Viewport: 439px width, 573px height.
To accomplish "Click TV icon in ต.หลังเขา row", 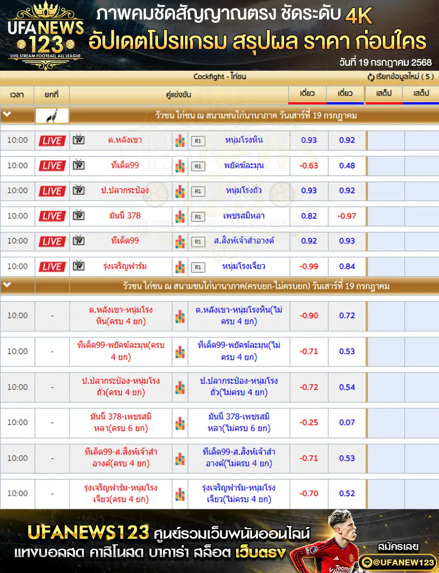I will click(x=78, y=140).
